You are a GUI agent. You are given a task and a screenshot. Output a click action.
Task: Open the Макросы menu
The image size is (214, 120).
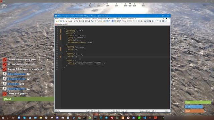pos(111,19)
